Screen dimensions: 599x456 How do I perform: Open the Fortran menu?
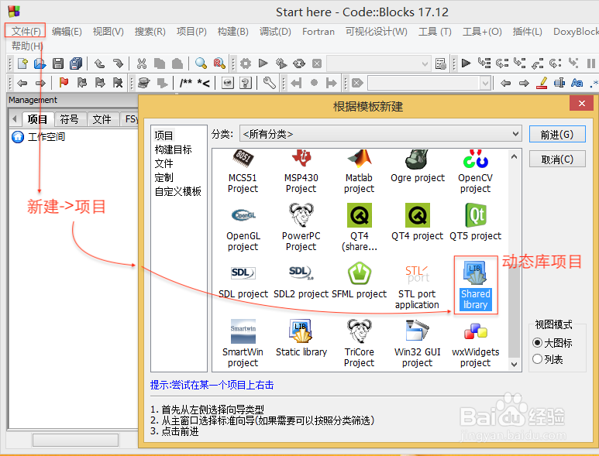click(x=318, y=31)
